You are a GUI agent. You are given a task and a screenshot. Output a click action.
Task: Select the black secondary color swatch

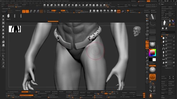(x=151, y=60)
